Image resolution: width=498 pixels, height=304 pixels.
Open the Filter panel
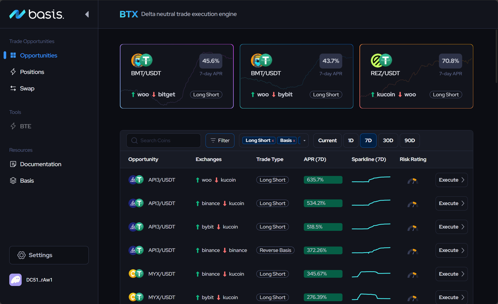(220, 140)
